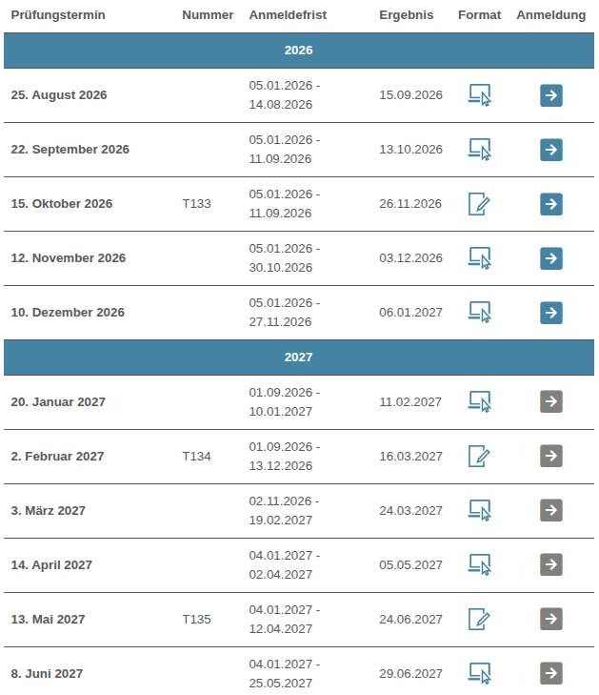Screen dimensions: 599x695
Task: Click digital format icon for 3. März 2027
Action: point(479,510)
